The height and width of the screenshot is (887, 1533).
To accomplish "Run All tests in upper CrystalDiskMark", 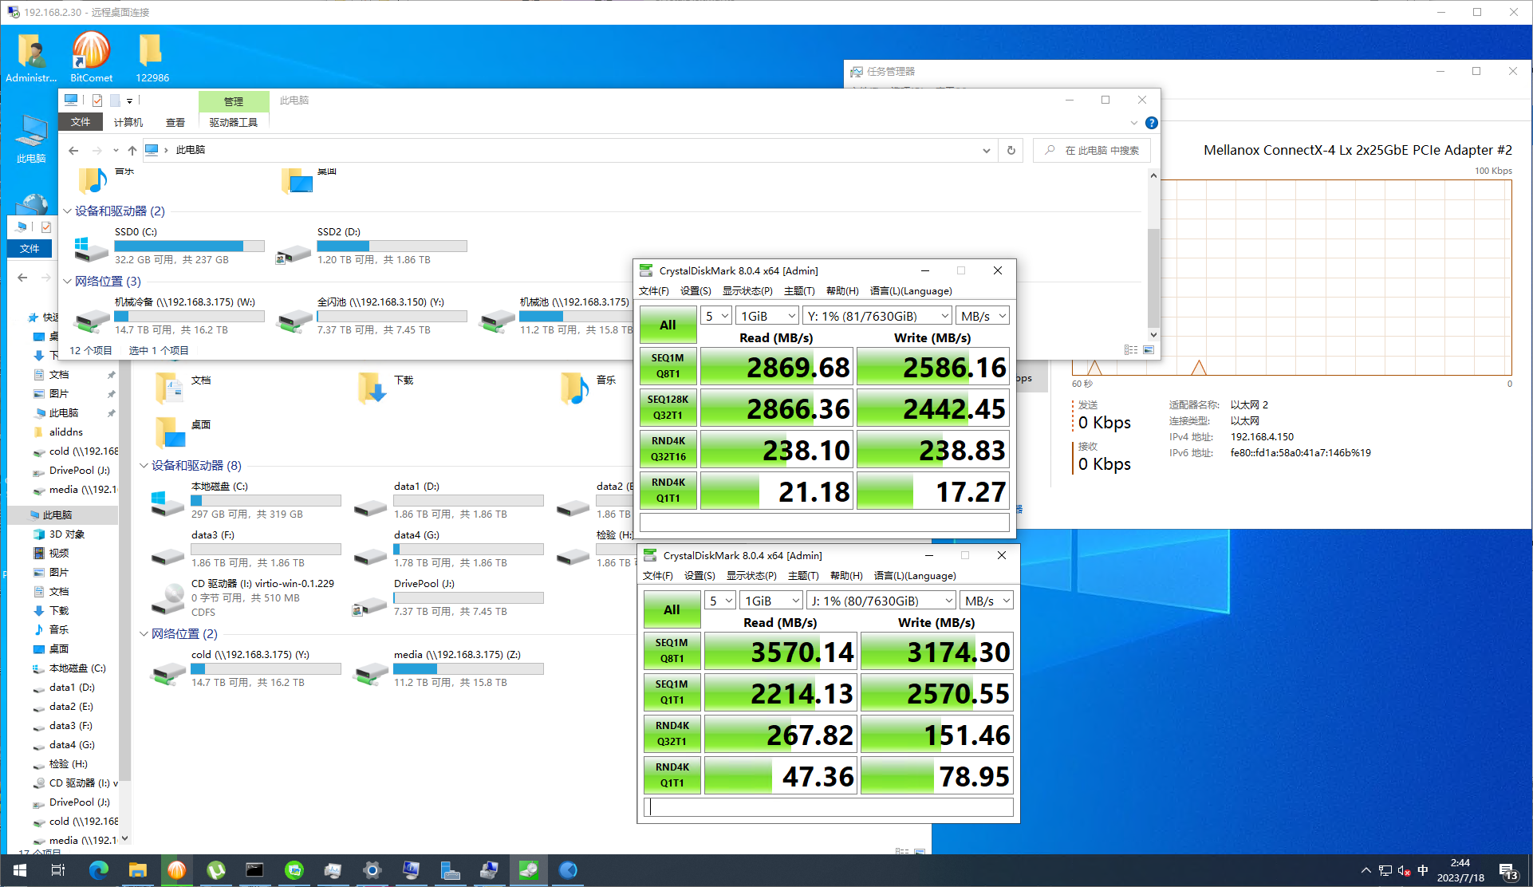I will pyautogui.click(x=668, y=325).
